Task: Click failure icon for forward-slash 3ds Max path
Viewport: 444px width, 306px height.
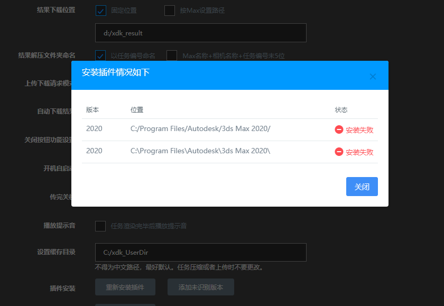Action: pos(339,129)
